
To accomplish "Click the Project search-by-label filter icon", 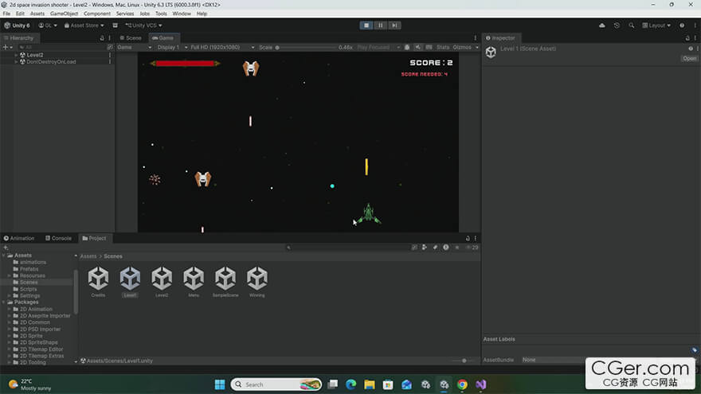I will click(x=435, y=247).
